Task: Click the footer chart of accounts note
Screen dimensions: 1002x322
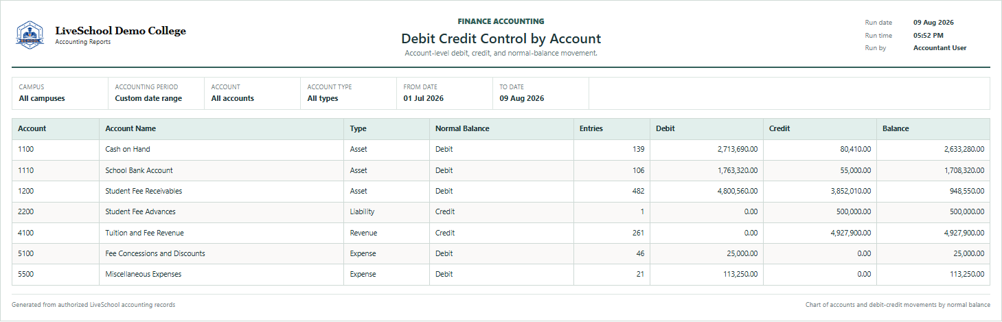Action: point(898,305)
